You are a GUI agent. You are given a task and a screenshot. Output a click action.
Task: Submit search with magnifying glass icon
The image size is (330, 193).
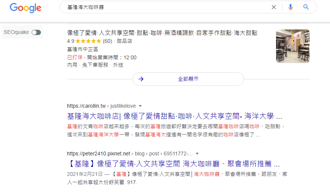tap(306, 7)
